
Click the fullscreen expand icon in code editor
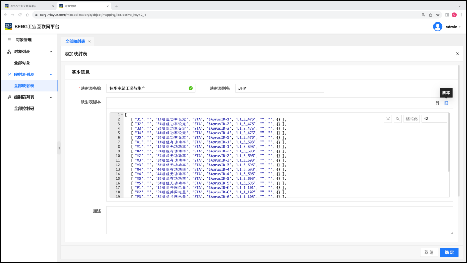pos(388,119)
